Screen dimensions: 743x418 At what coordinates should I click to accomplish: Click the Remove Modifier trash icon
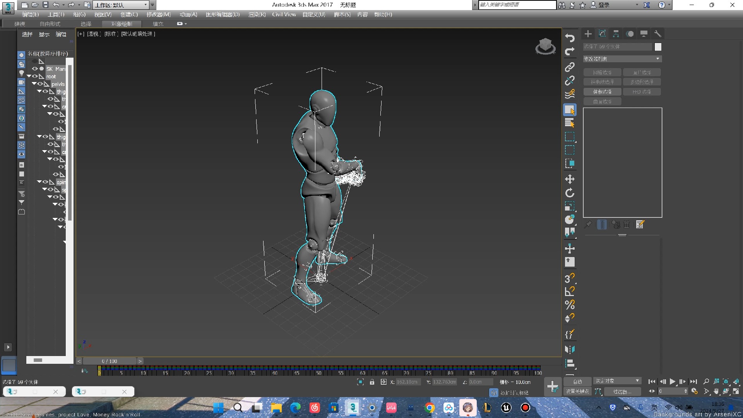click(627, 224)
